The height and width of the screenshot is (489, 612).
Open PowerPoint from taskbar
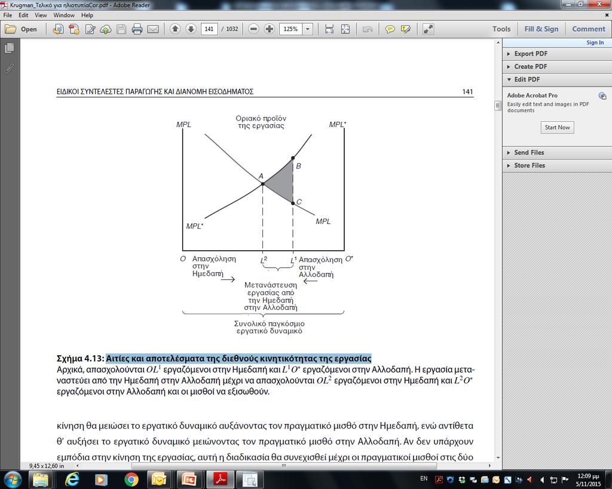(188, 479)
